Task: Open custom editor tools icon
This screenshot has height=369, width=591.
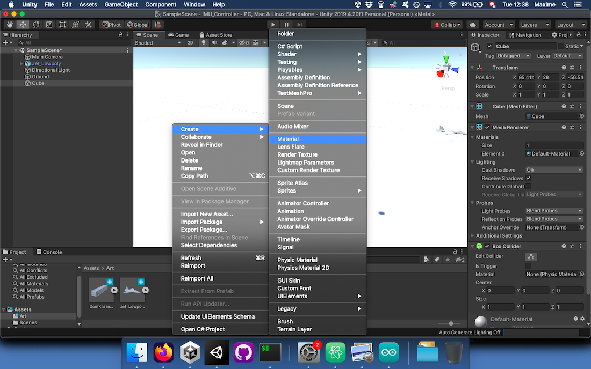Action: click(89, 25)
